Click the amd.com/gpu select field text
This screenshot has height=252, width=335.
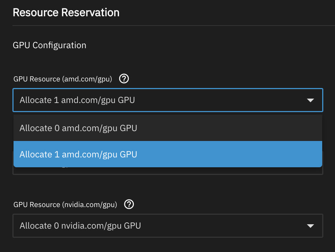[x=77, y=100]
